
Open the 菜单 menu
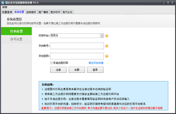[5, 7]
